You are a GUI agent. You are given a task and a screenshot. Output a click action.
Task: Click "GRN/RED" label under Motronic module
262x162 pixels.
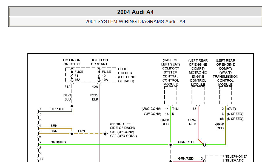[x=192, y=122]
